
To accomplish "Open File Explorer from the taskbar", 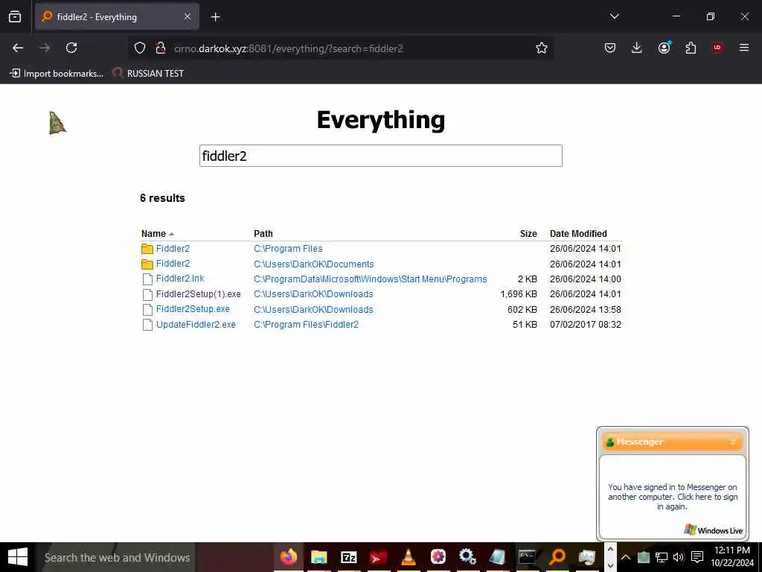I will 318,557.
